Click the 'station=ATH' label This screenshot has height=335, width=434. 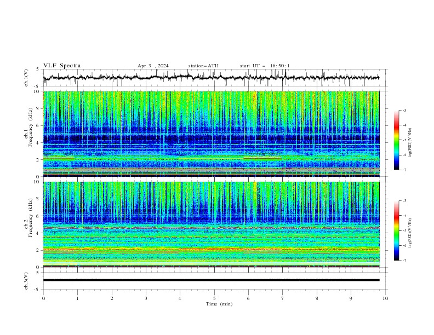[x=203, y=66]
